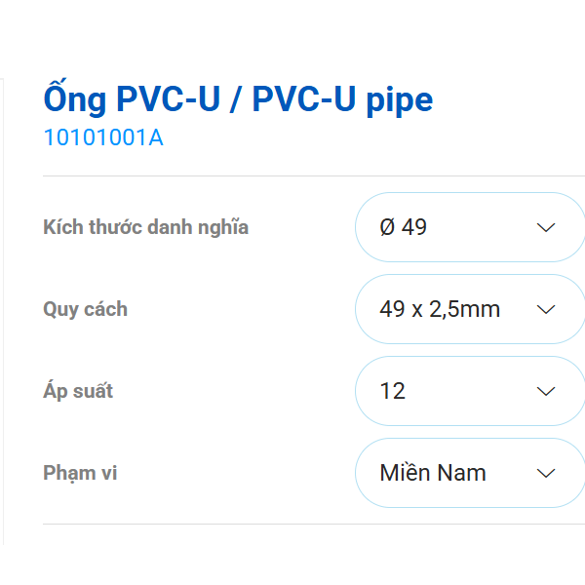The width and height of the screenshot is (585, 585).
Task: Click the Phạm vi label
Action: [81, 473]
